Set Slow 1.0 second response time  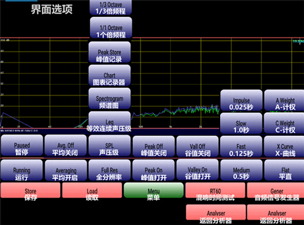click(241, 123)
